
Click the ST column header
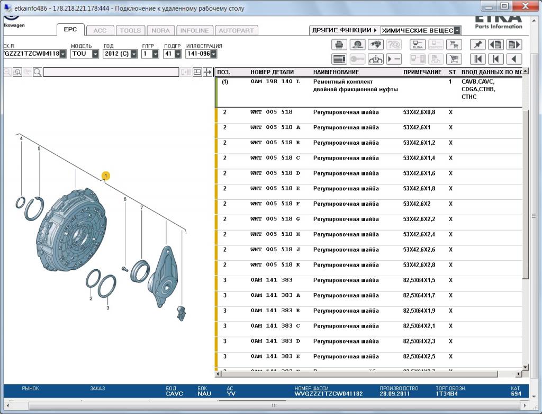452,72
